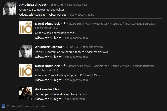Click the star by the first 'Najbardziej aktywny komentator'
Screen dimensions: 167x111
click(x=64, y=23)
